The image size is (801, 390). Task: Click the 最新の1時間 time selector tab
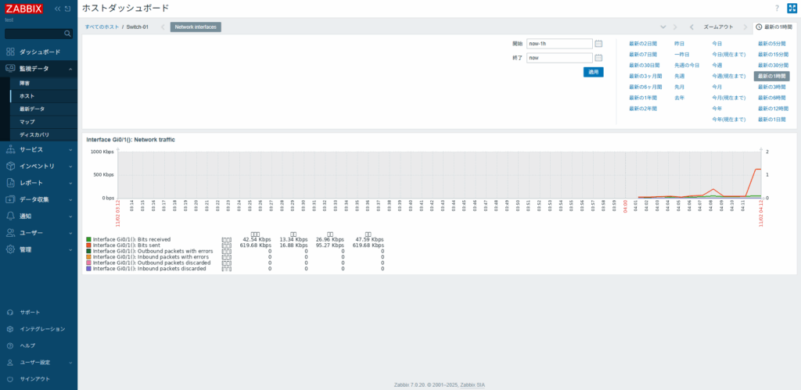coord(775,27)
